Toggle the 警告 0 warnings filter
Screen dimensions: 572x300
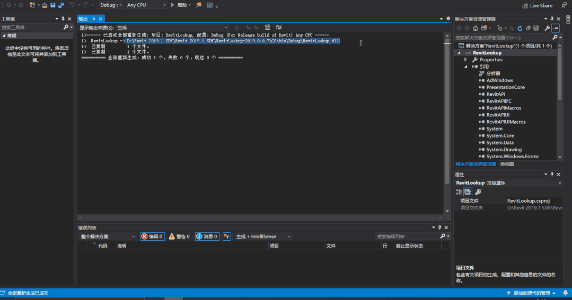[179, 237]
